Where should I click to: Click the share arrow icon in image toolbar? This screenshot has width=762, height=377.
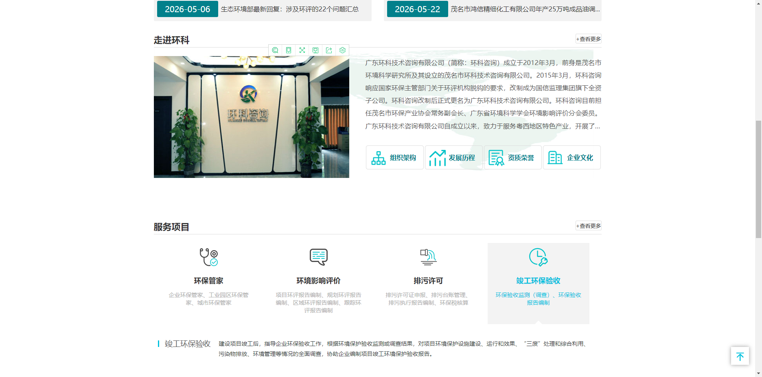(x=329, y=50)
